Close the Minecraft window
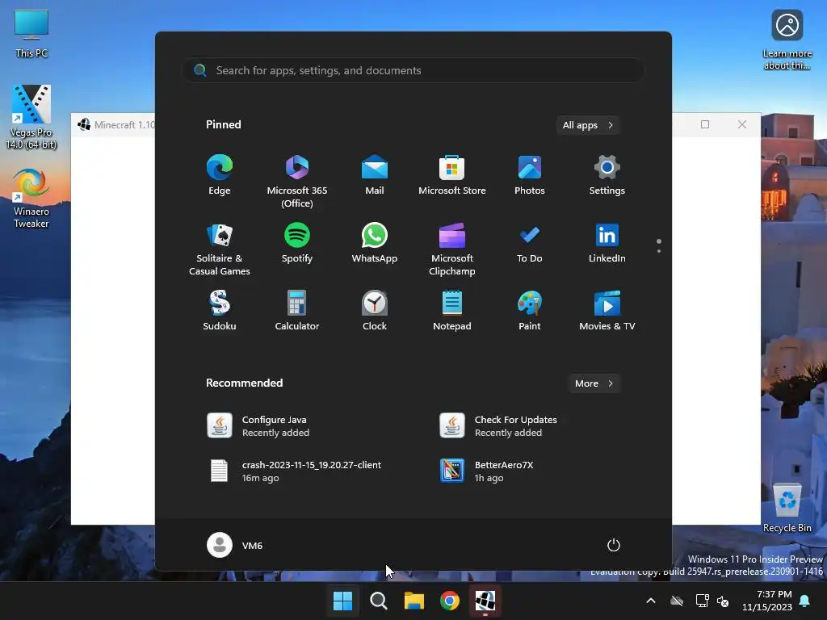 [742, 124]
